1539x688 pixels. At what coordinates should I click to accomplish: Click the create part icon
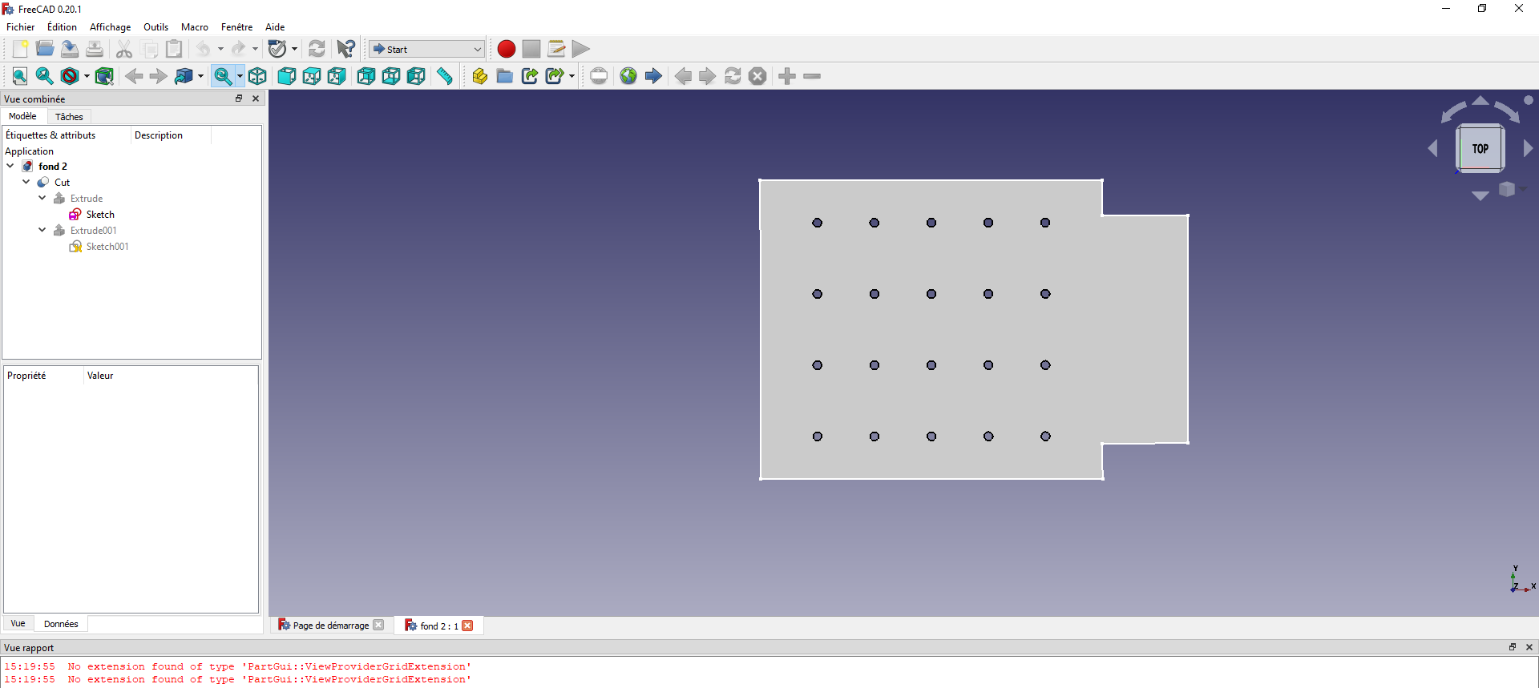pos(479,76)
